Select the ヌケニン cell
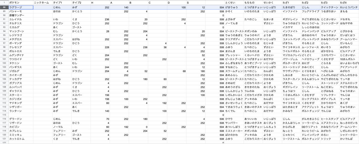Screen dimensions: 359x144 point(21,63)
